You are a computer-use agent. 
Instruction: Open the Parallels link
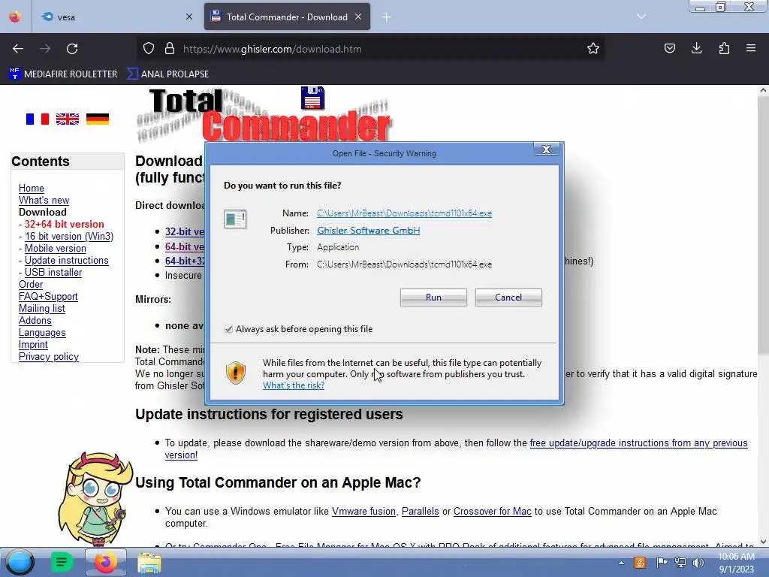[421, 511]
